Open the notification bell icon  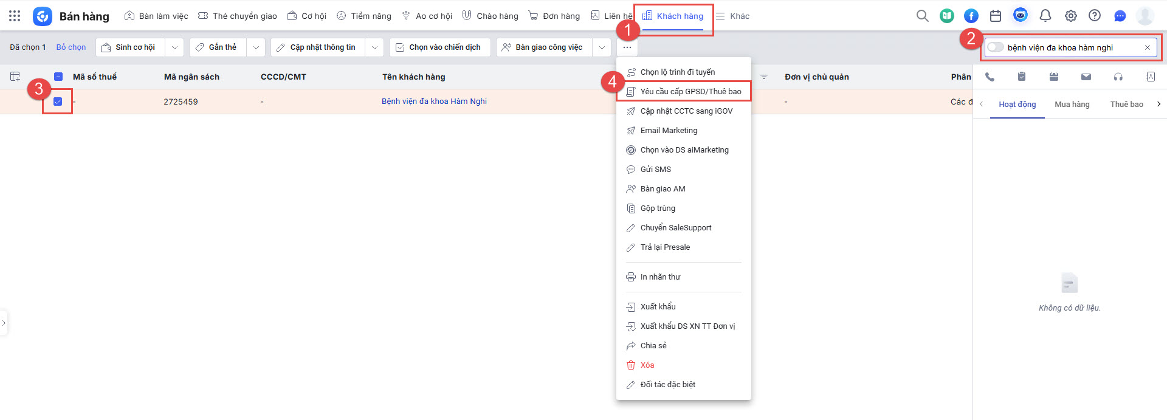1045,16
